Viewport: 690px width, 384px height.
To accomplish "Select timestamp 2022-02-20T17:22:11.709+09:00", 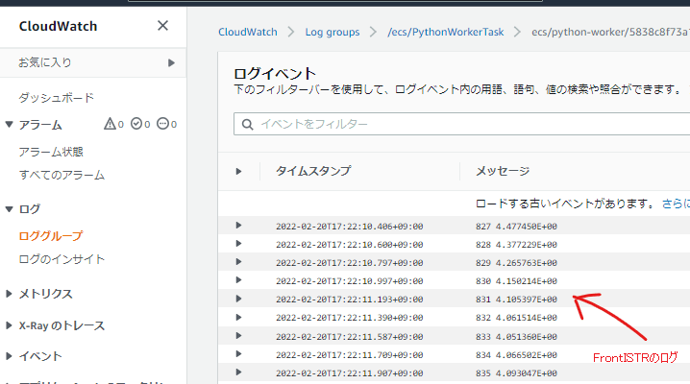I will pos(350,355).
